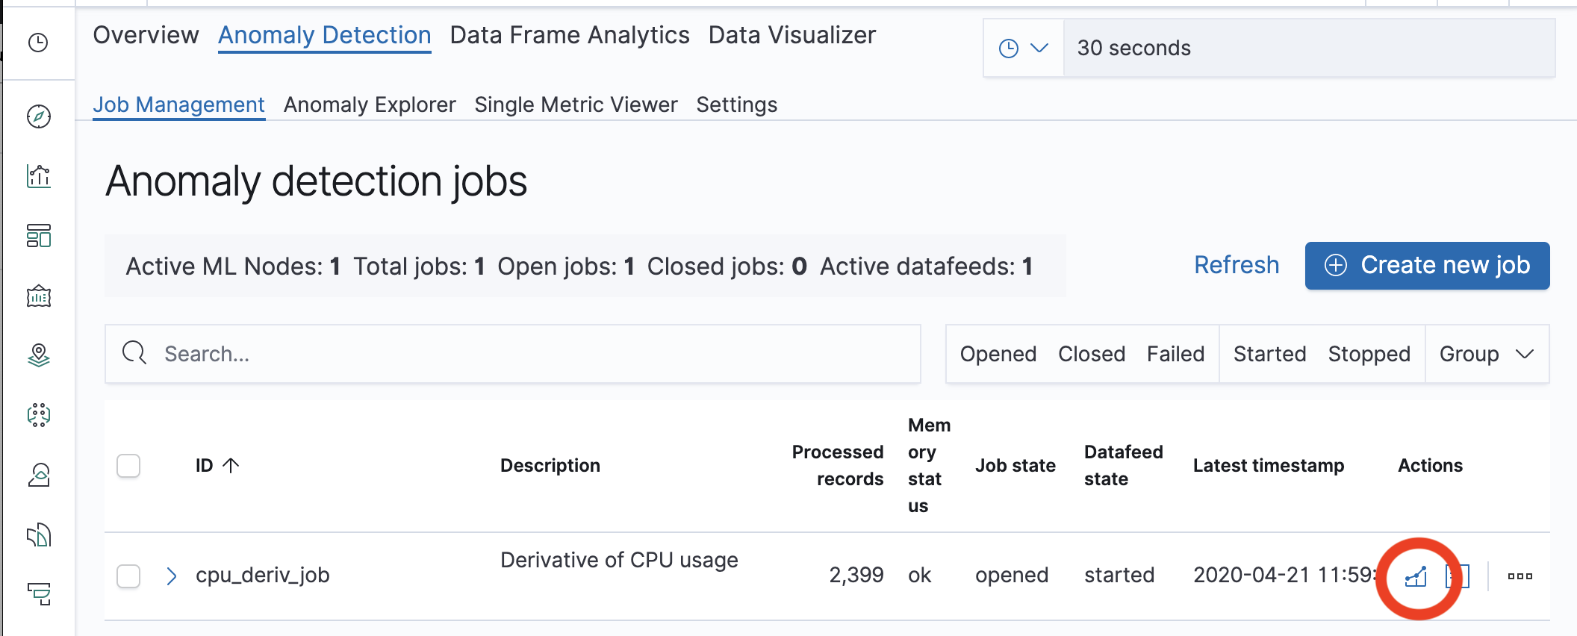The height and width of the screenshot is (636, 1577).
Task: Open Discover compass icon in sidebar
Action: 38,116
